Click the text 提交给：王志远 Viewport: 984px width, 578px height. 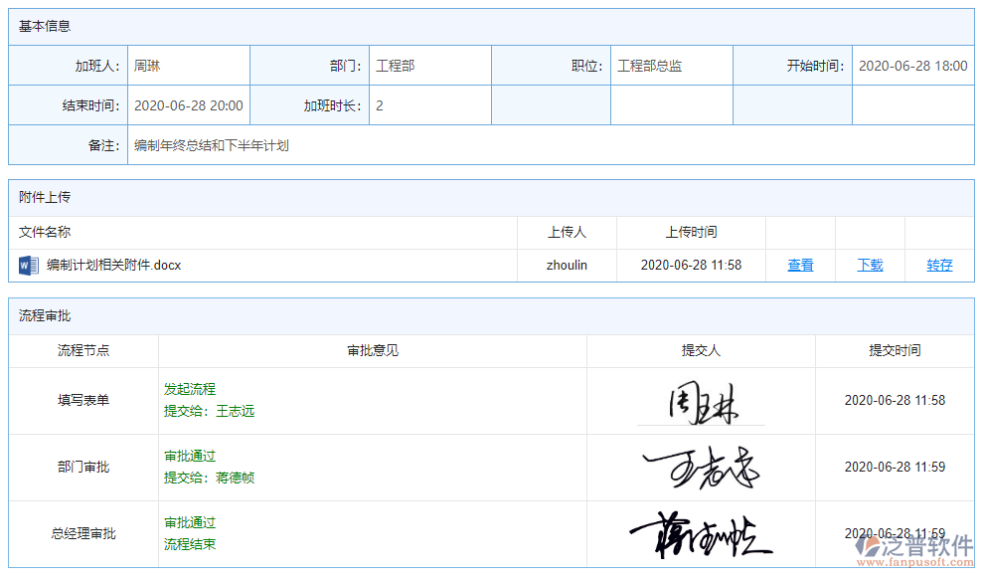(209, 411)
